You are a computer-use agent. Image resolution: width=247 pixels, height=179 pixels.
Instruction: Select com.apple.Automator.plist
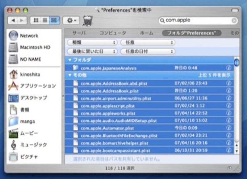point(149,128)
